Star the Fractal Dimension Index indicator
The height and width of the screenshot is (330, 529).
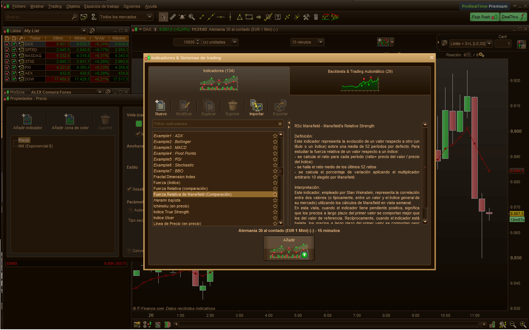(x=275, y=177)
